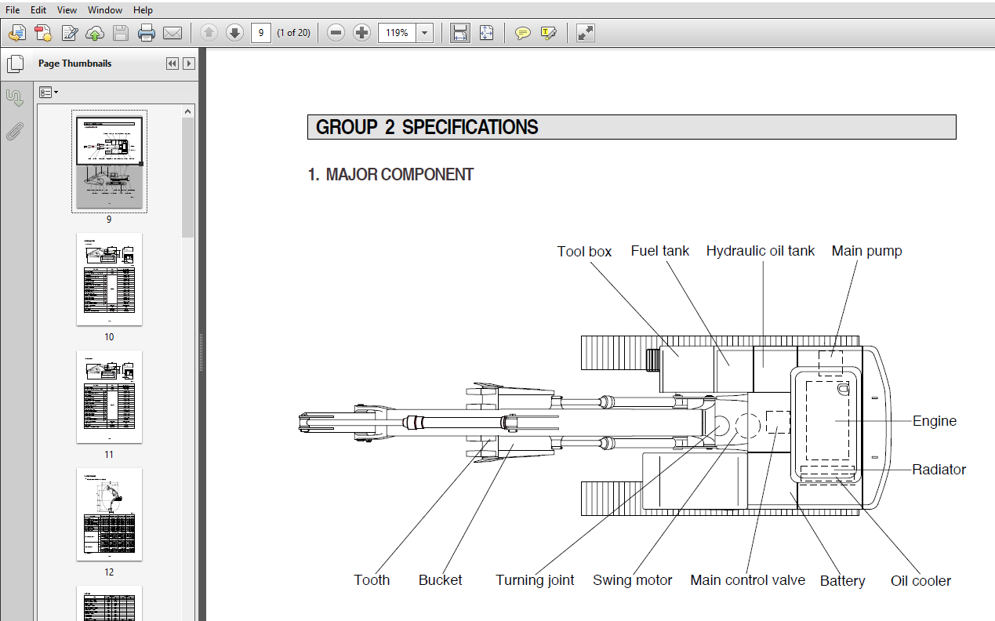The image size is (995, 621).
Task: Zoom out with the minus button
Action: (336, 33)
